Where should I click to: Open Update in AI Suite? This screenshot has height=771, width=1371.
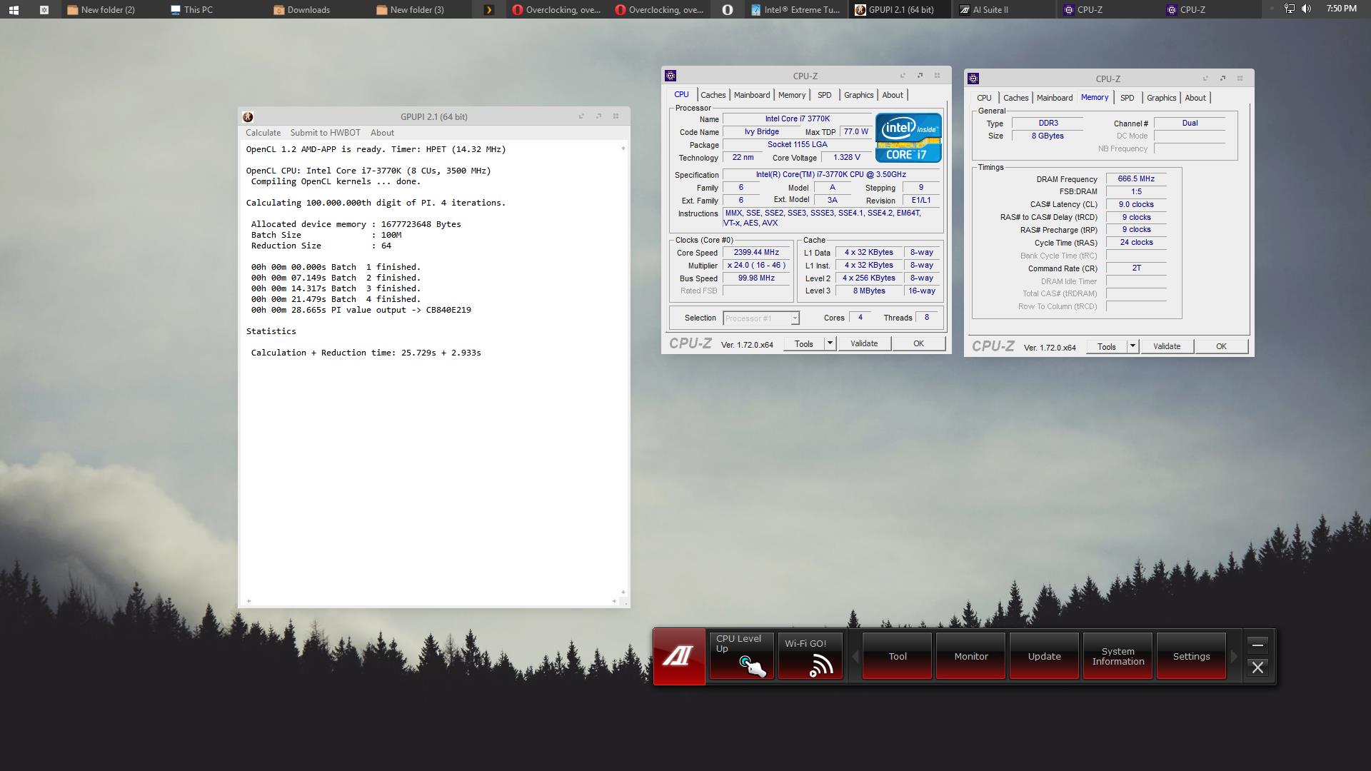click(x=1045, y=656)
